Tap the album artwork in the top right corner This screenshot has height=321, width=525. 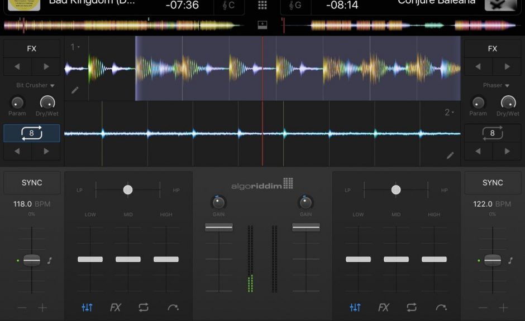[501, 6]
